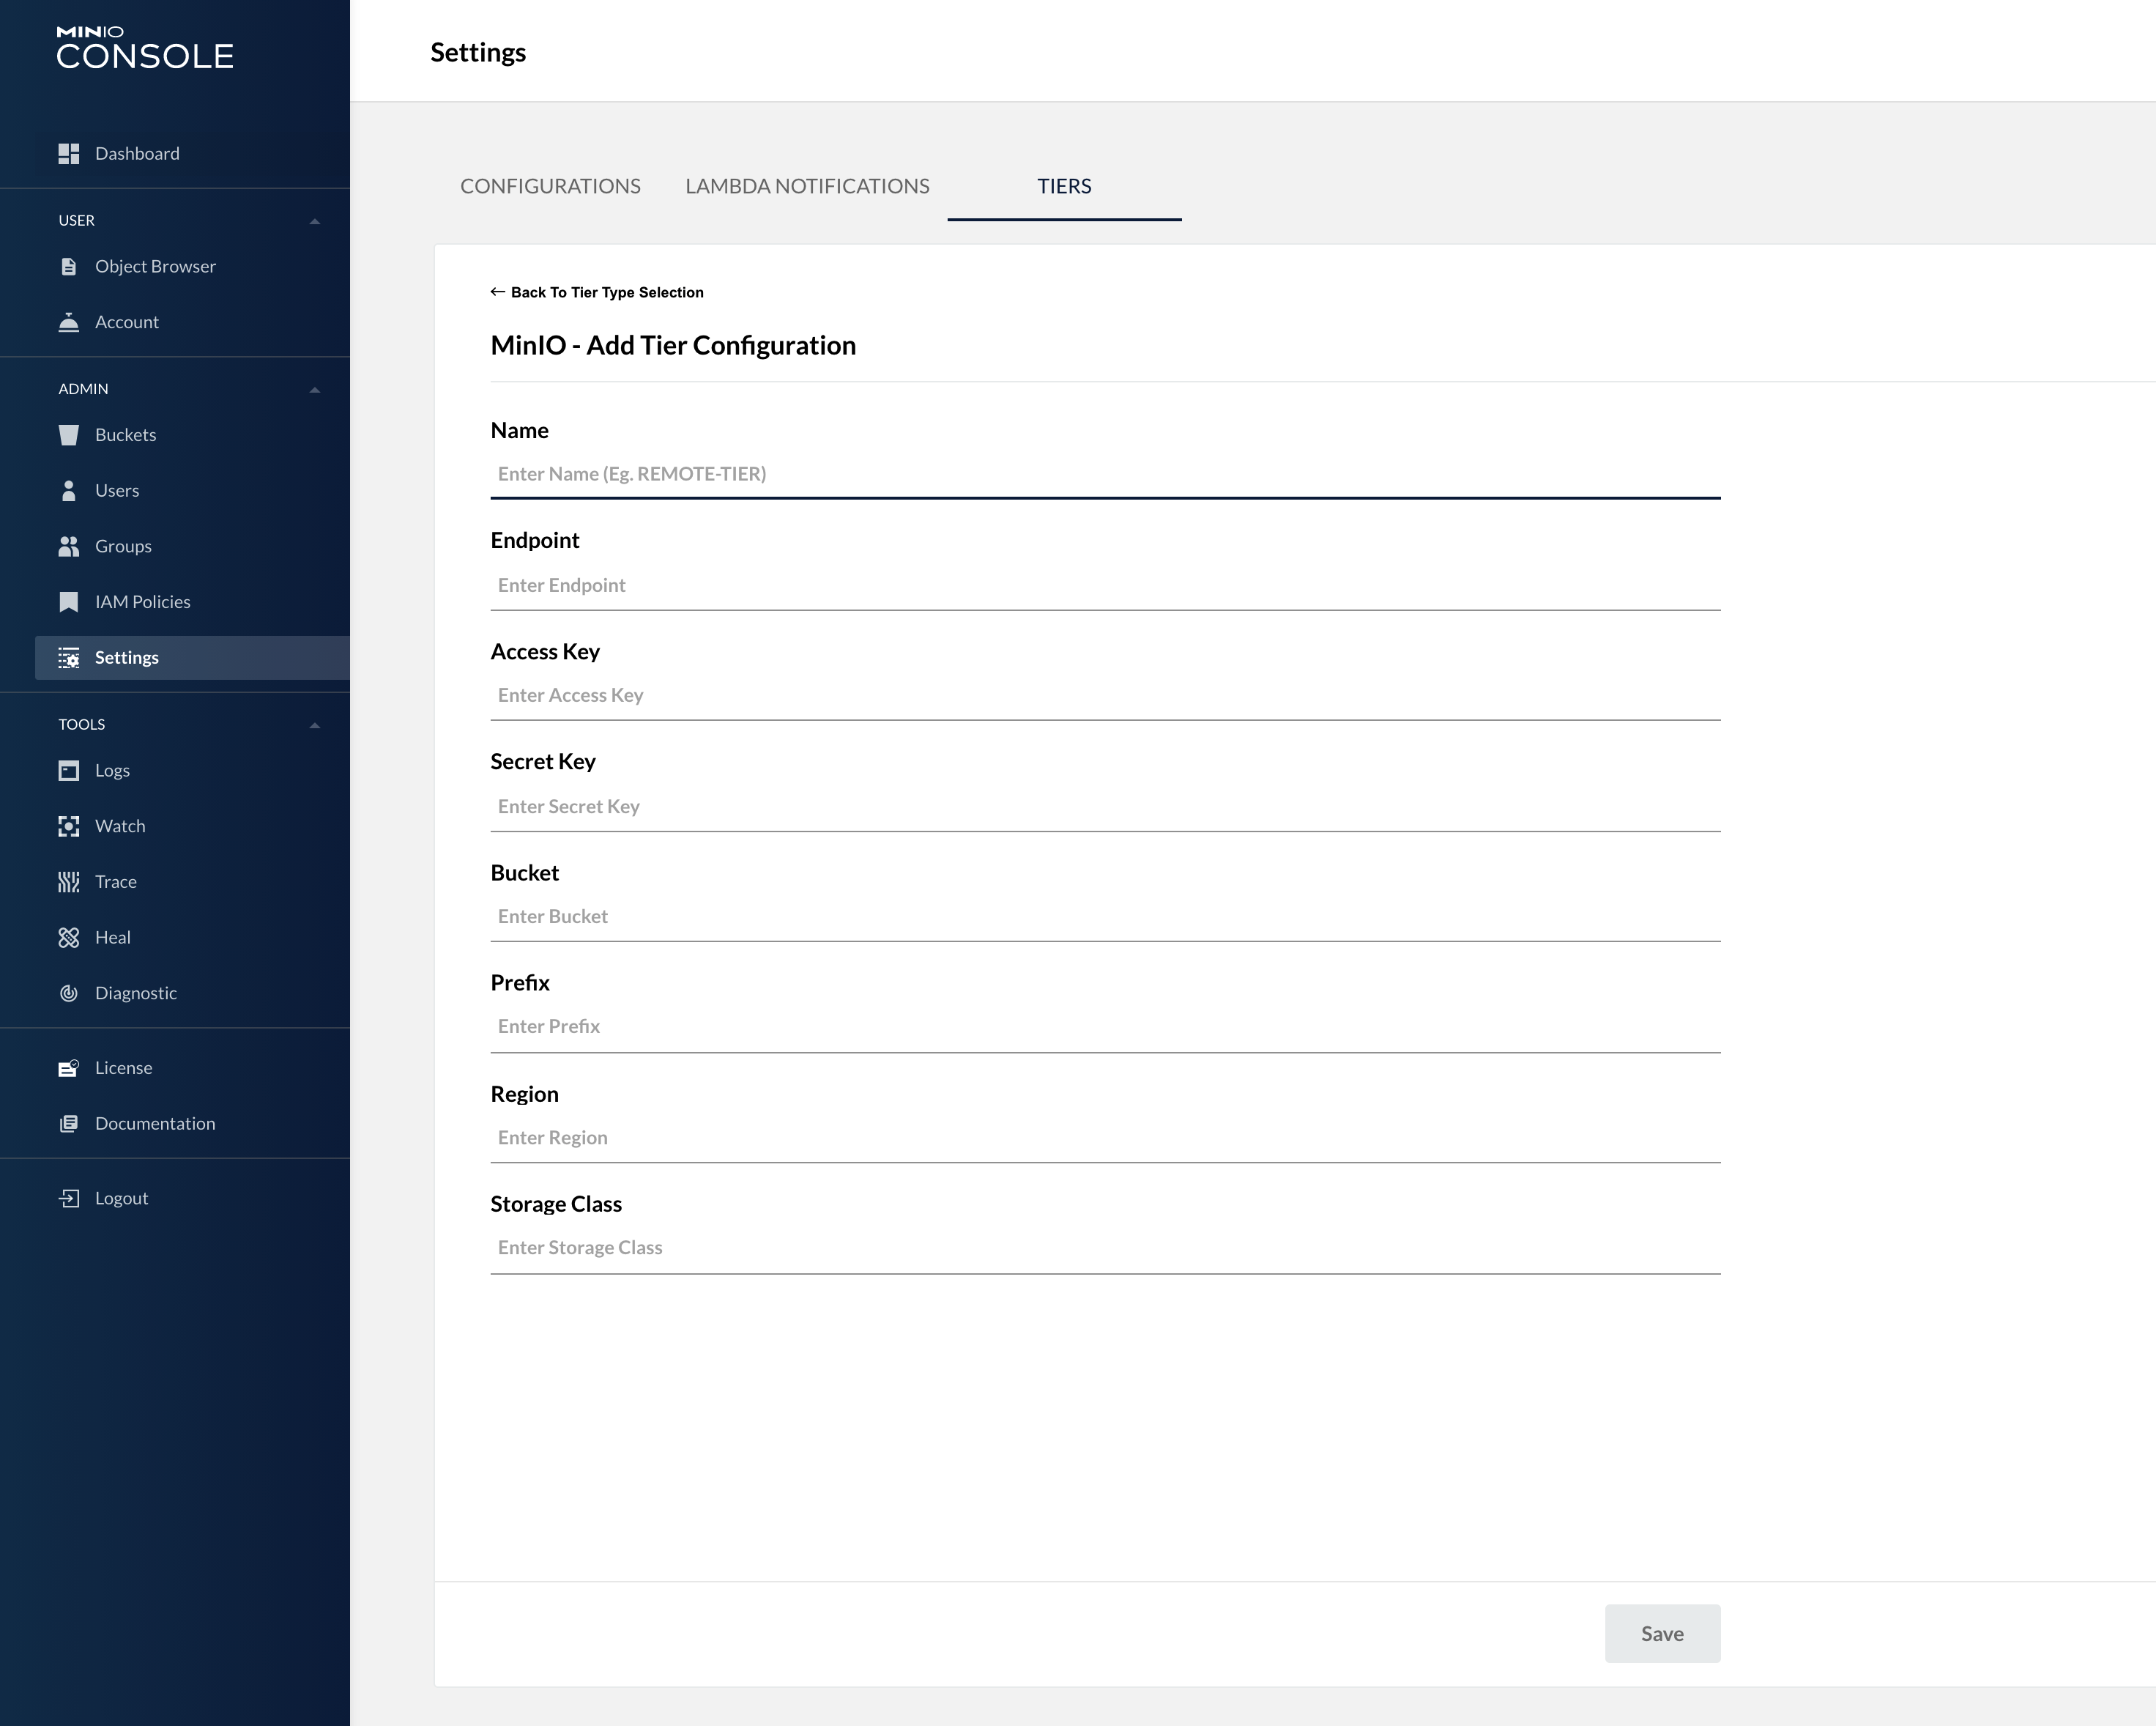Navigate to Buckets
The height and width of the screenshot is (1726, 2156).
coord(192,434)
